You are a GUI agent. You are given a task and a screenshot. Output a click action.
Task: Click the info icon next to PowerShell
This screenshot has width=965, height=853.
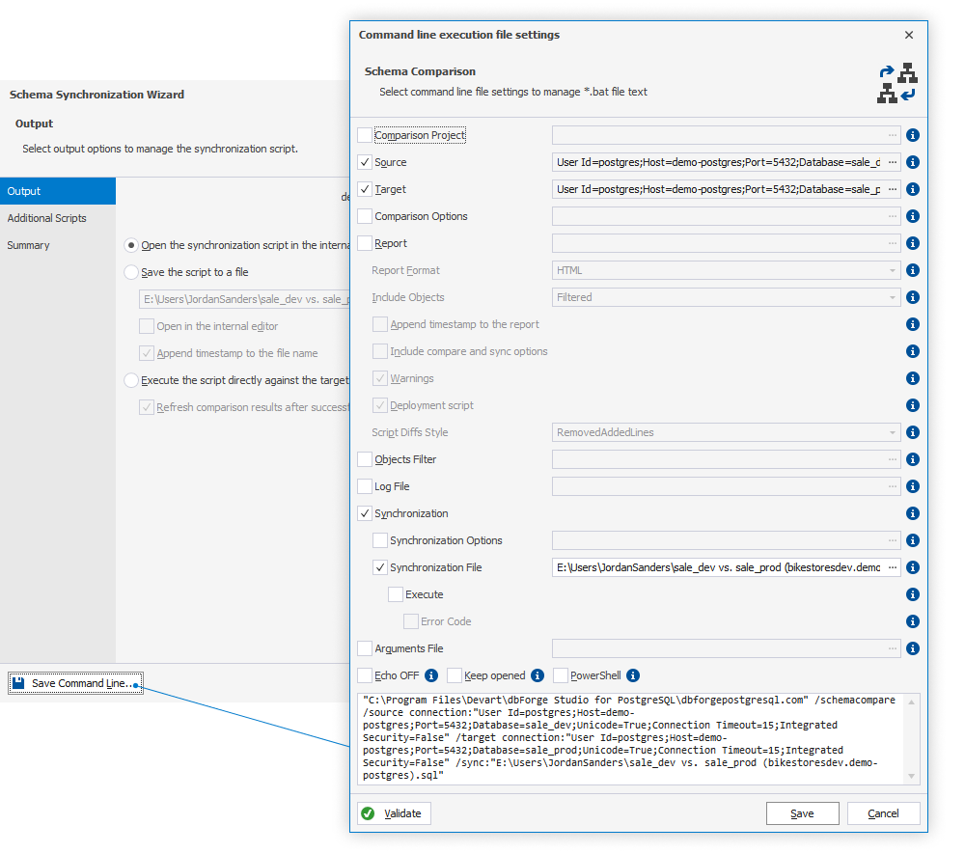click(633, 675)
